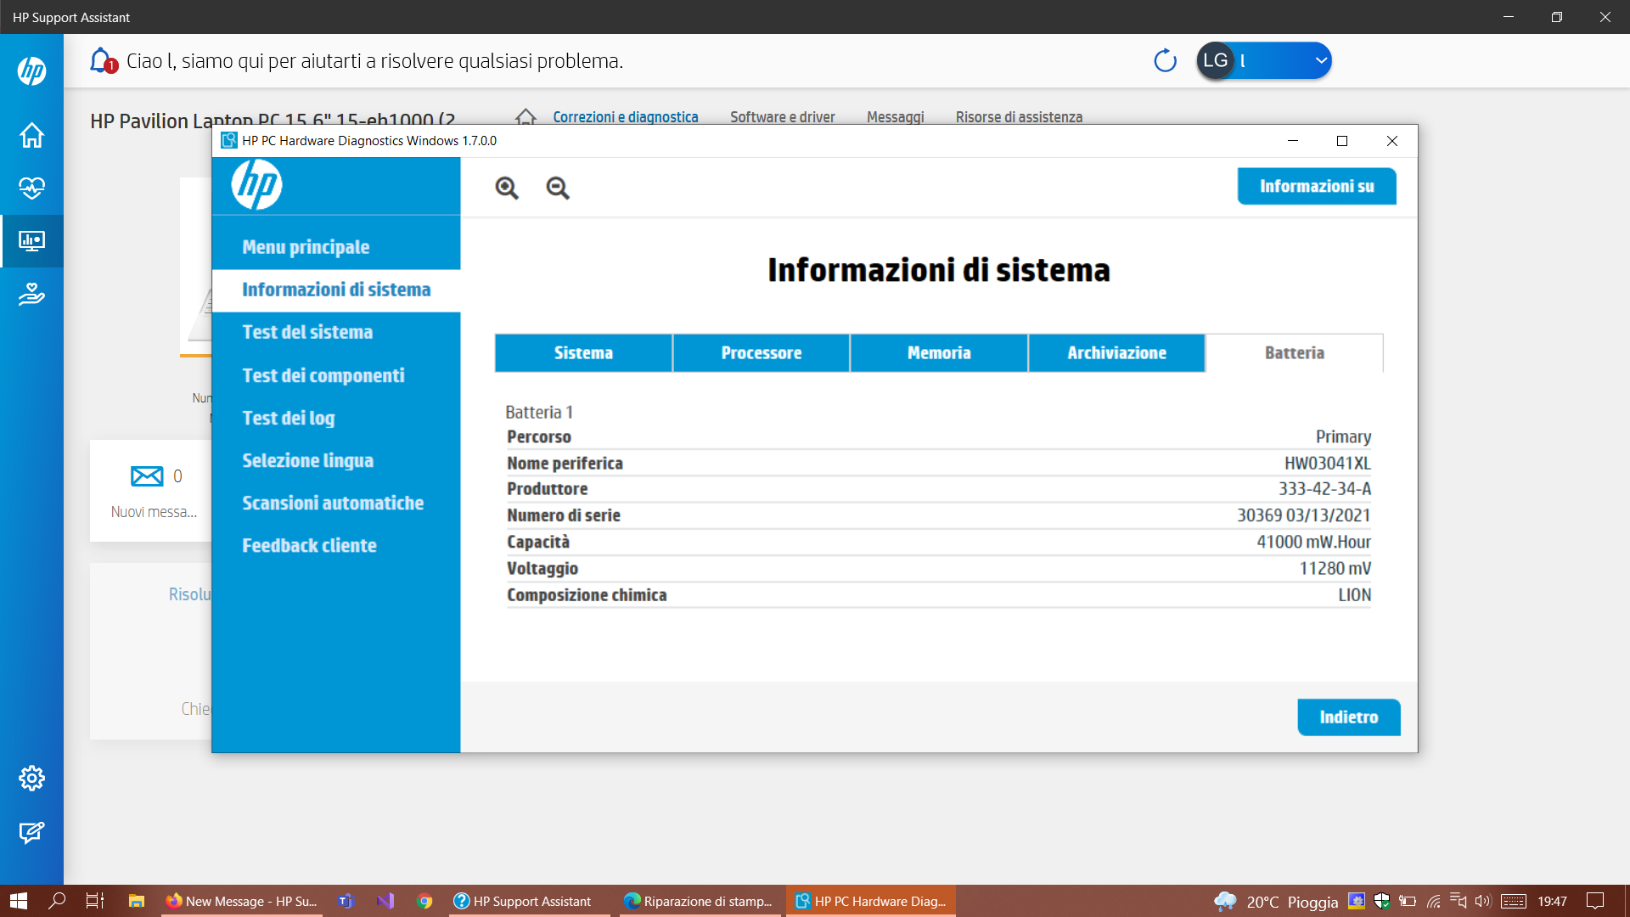Screen dimensions: 1630x917
Task: Click the Indietro button
Action: 1348,717
